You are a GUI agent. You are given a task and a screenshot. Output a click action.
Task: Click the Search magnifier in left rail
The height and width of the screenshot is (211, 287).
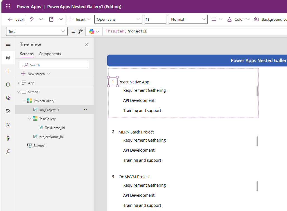(8, 151)
